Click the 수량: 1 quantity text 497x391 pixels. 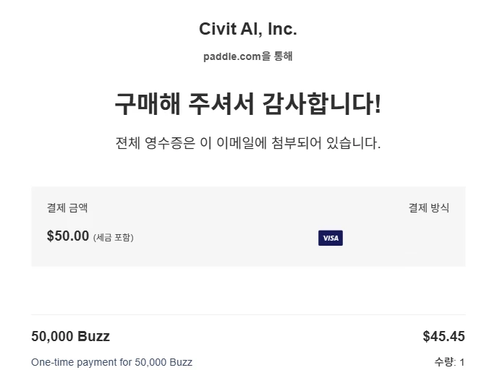click(449, 362)
